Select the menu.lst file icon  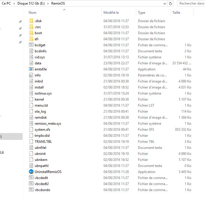click(31, 105)
